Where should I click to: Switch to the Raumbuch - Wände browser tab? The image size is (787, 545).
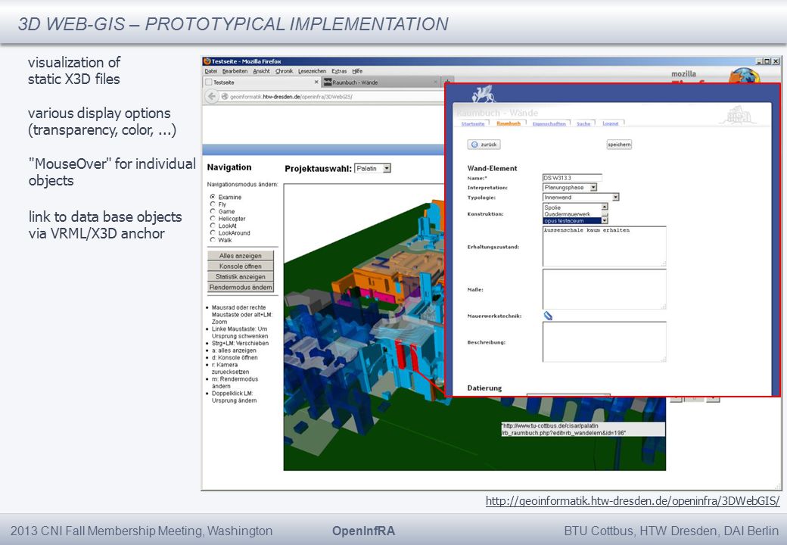point(381,82)
